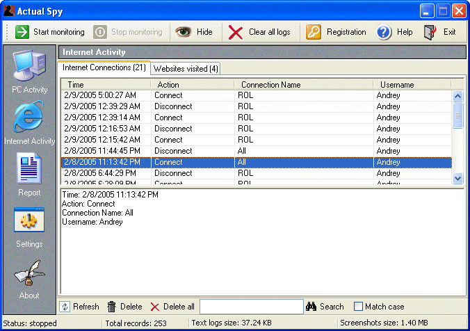Click 'Connection Name: All' in the details pane
Screen dimensions: 470x331
pyautogui.click(x=98, y=213)
